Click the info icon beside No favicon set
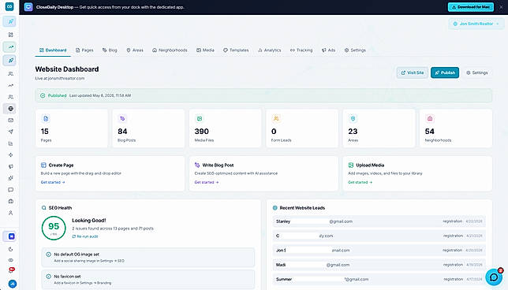 [49, 277]
